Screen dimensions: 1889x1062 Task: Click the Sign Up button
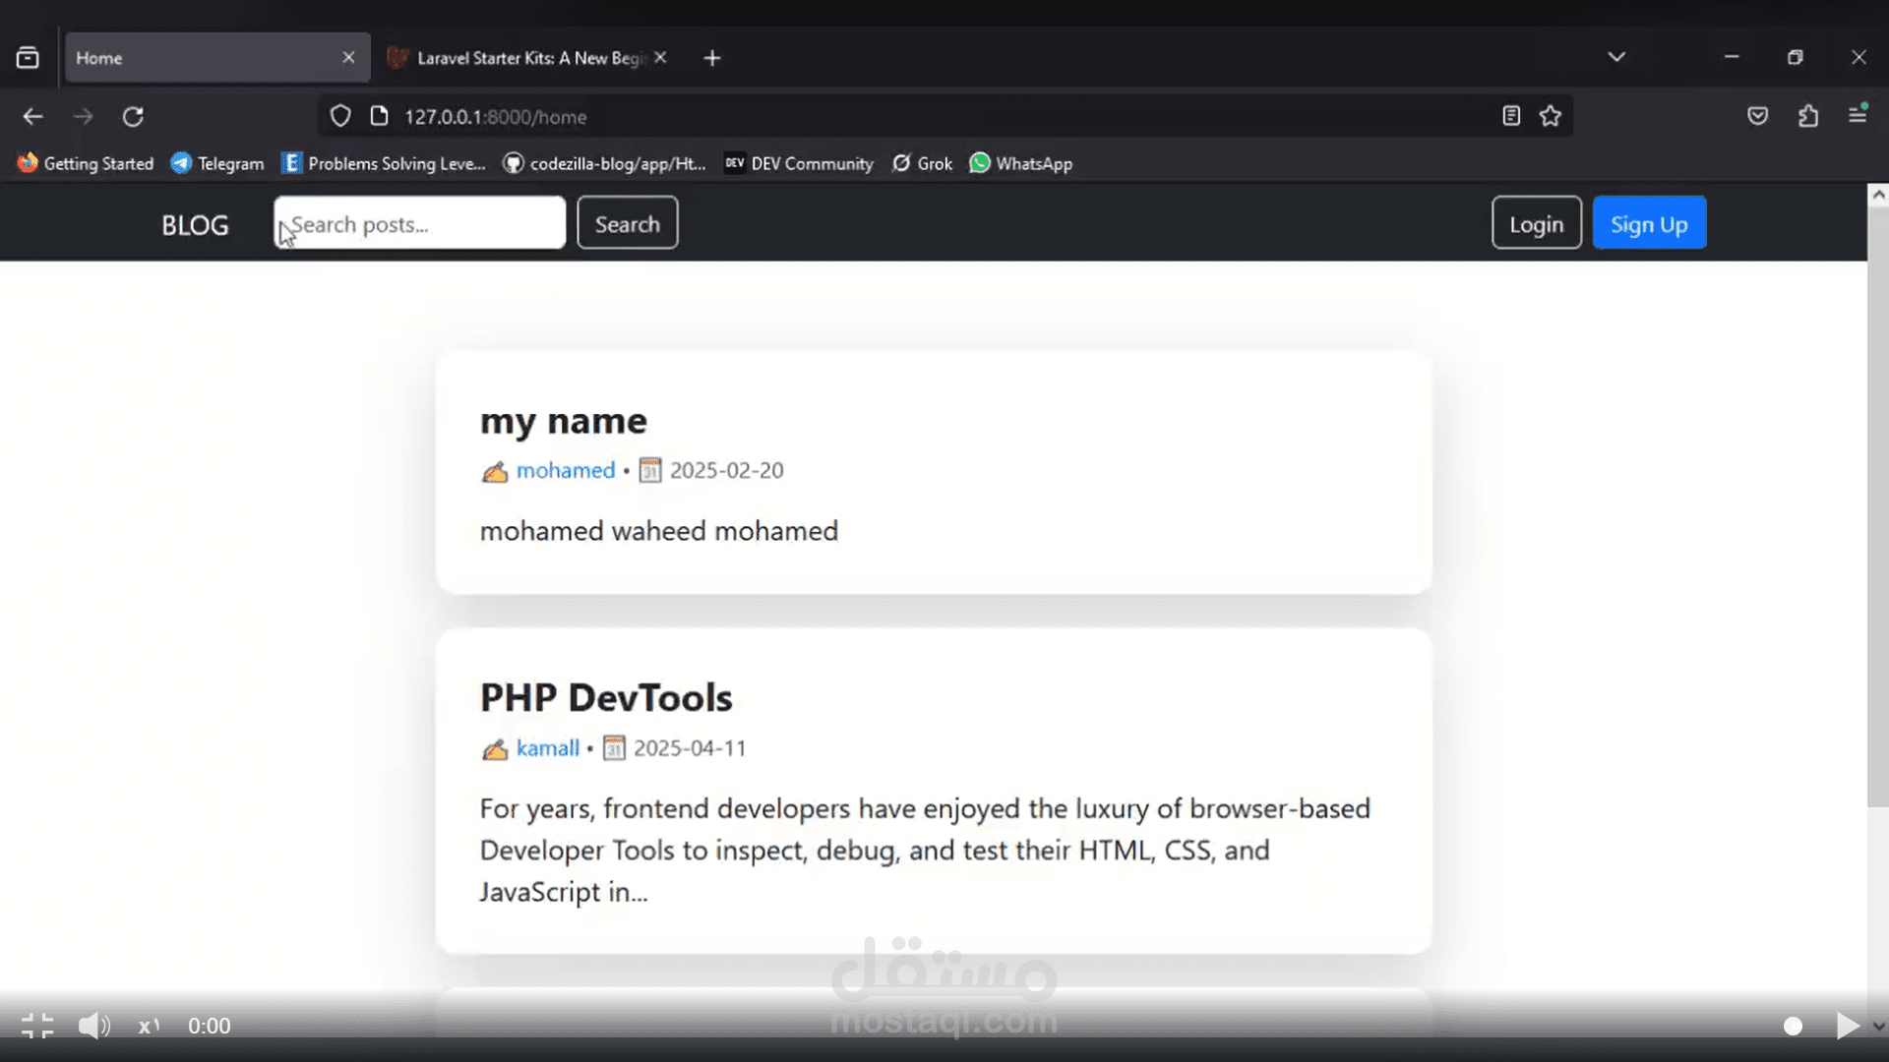coord(1649,223)
